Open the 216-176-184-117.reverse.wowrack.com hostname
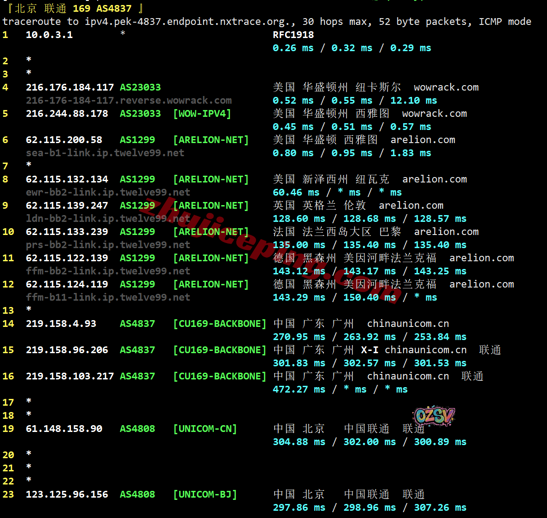Viewport: 547px width, 518px height. (x=128, y=101)
